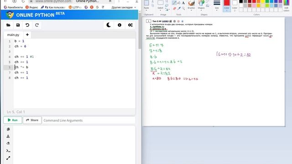Select Color 2 in Paint
The image size is (292, 164).
click(235, 5)
